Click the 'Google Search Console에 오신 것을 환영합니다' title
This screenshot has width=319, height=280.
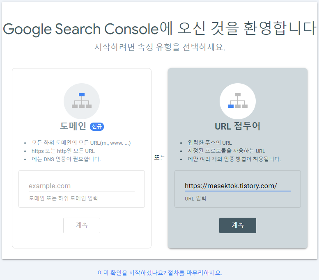[160, 29]
